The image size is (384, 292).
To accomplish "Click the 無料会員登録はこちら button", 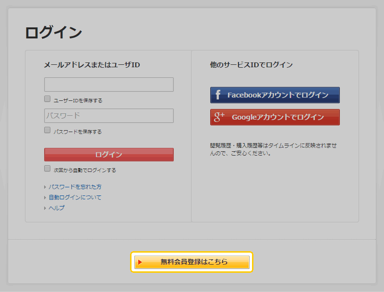I will (192, 262).
